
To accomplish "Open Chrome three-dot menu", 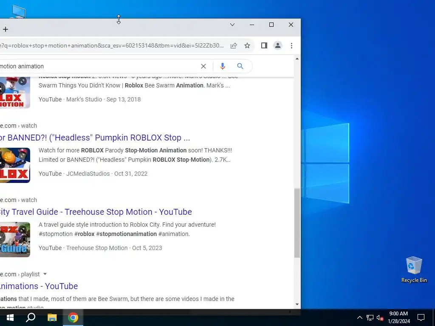I will (x=291, y=45).
